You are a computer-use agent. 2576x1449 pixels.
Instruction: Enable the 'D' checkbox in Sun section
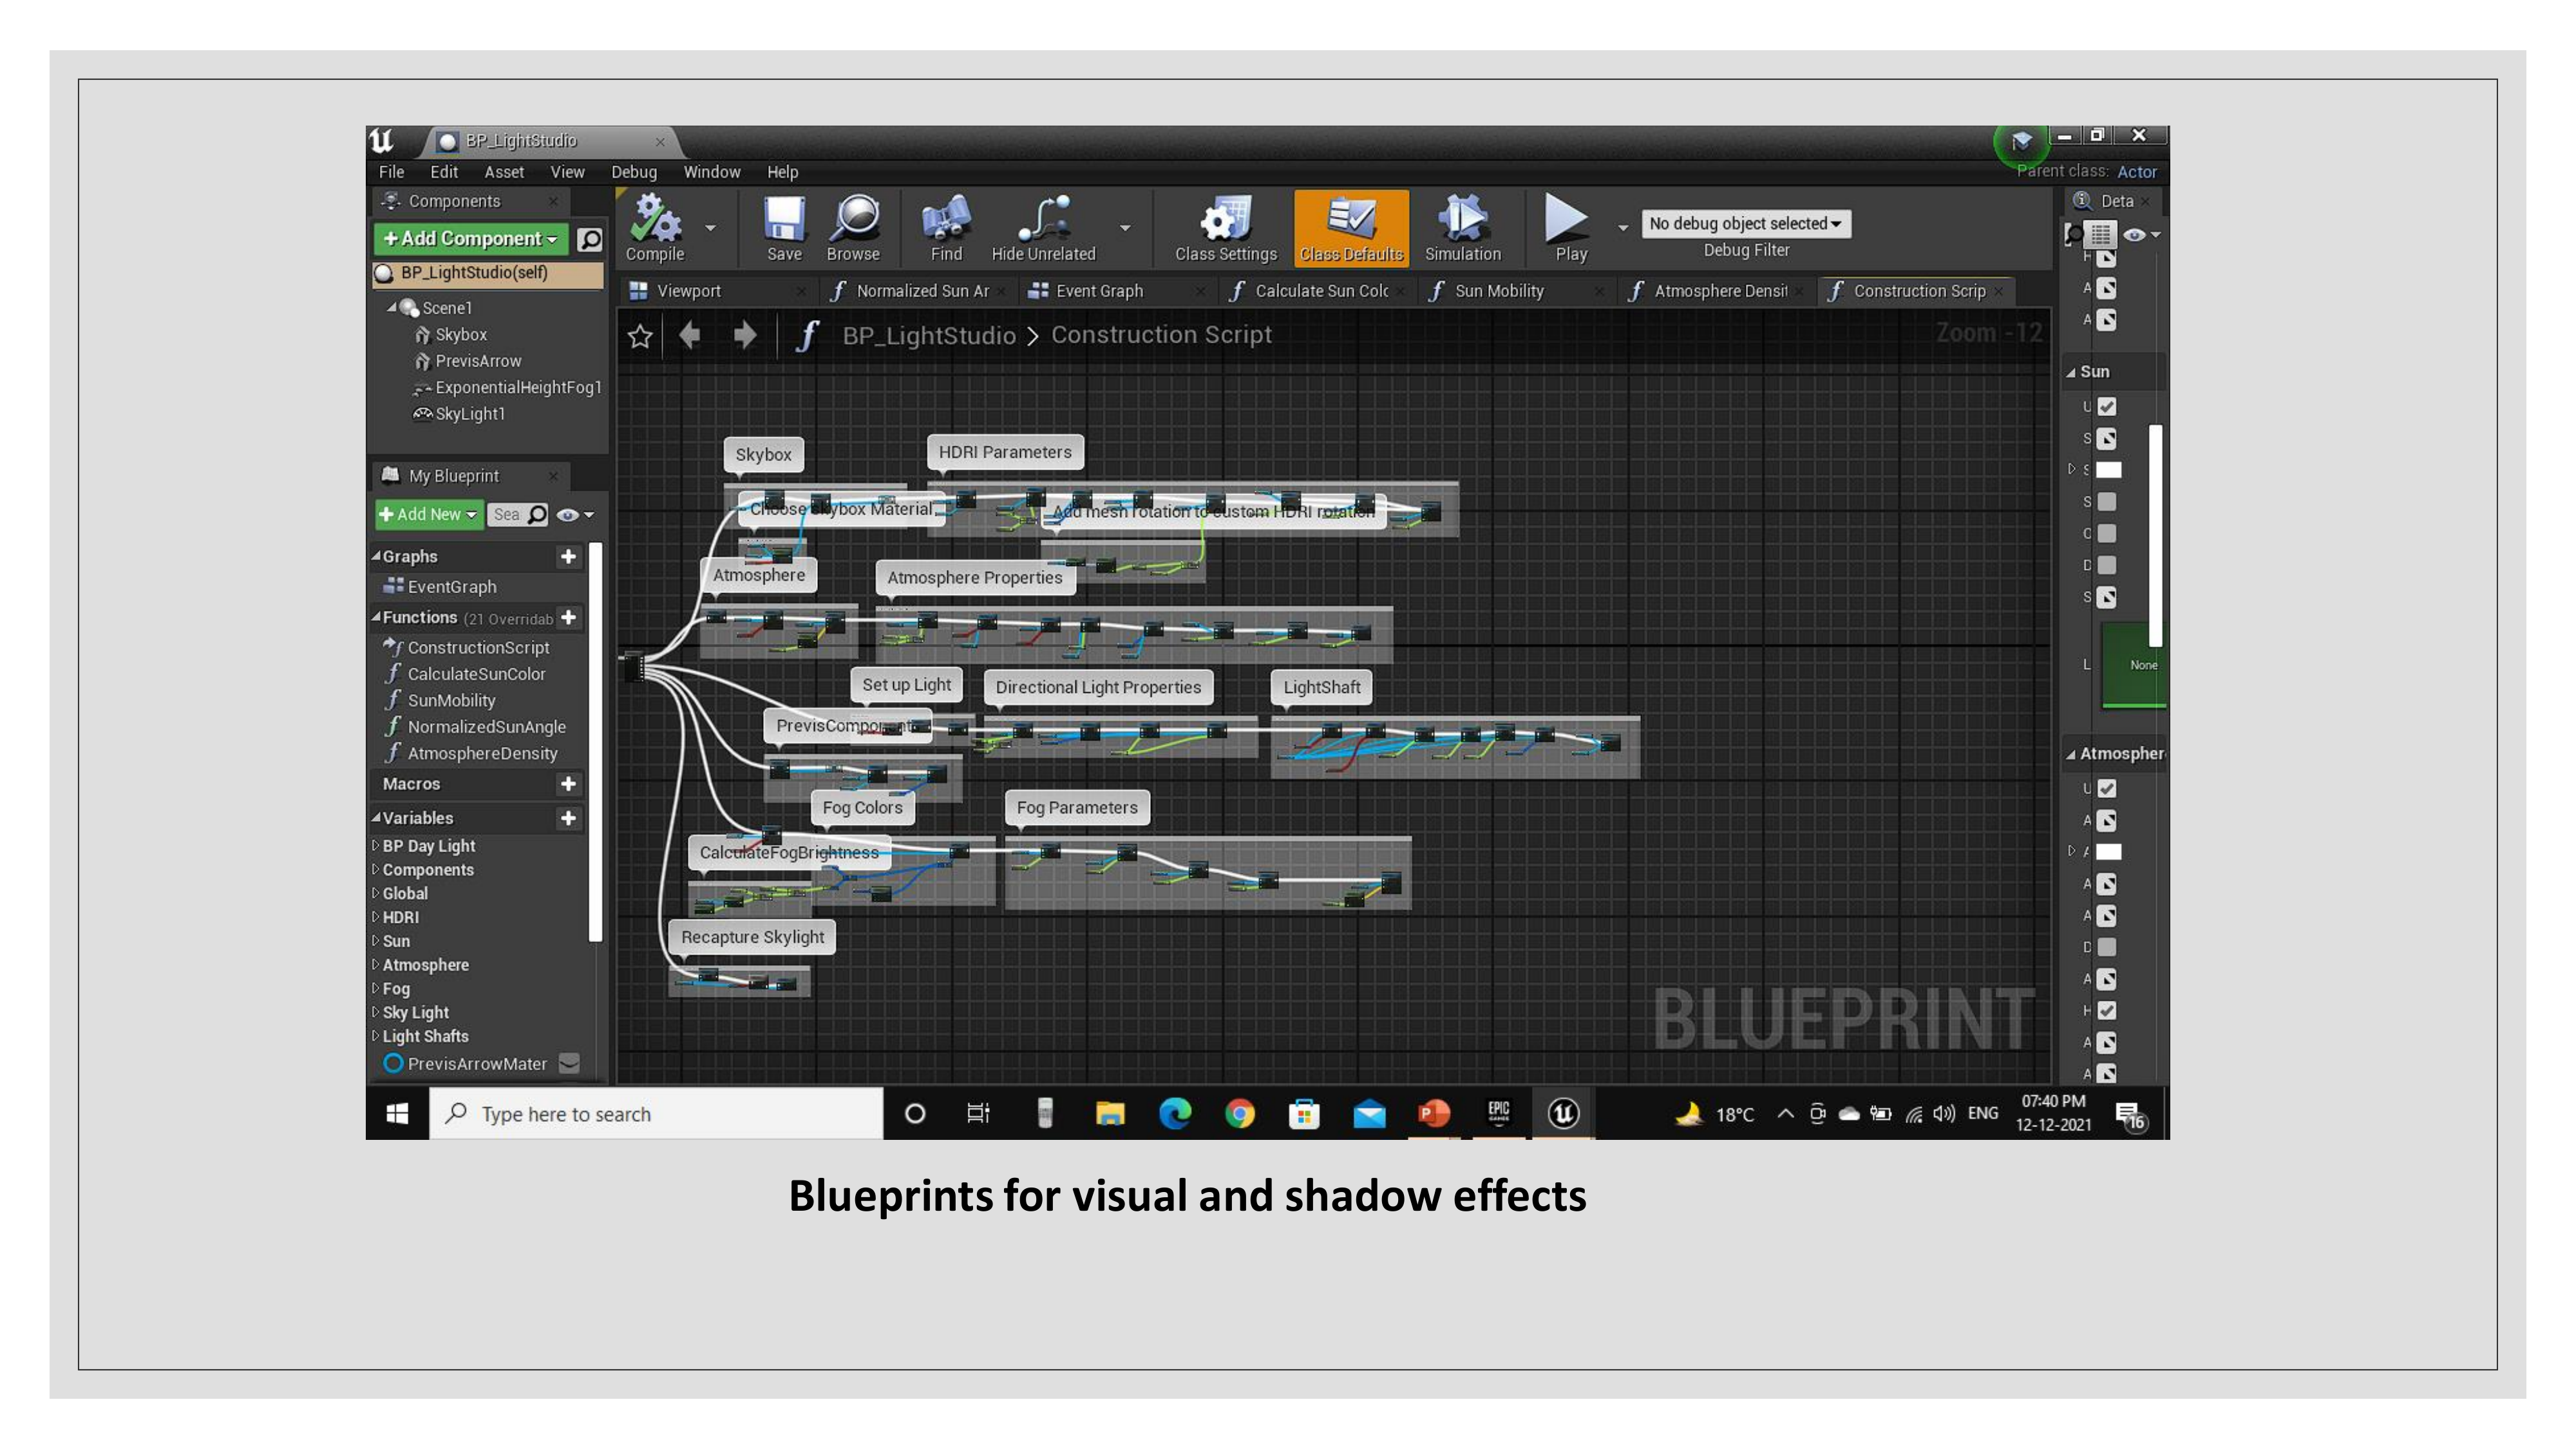pyautogui.click(x=2107, y=565)
